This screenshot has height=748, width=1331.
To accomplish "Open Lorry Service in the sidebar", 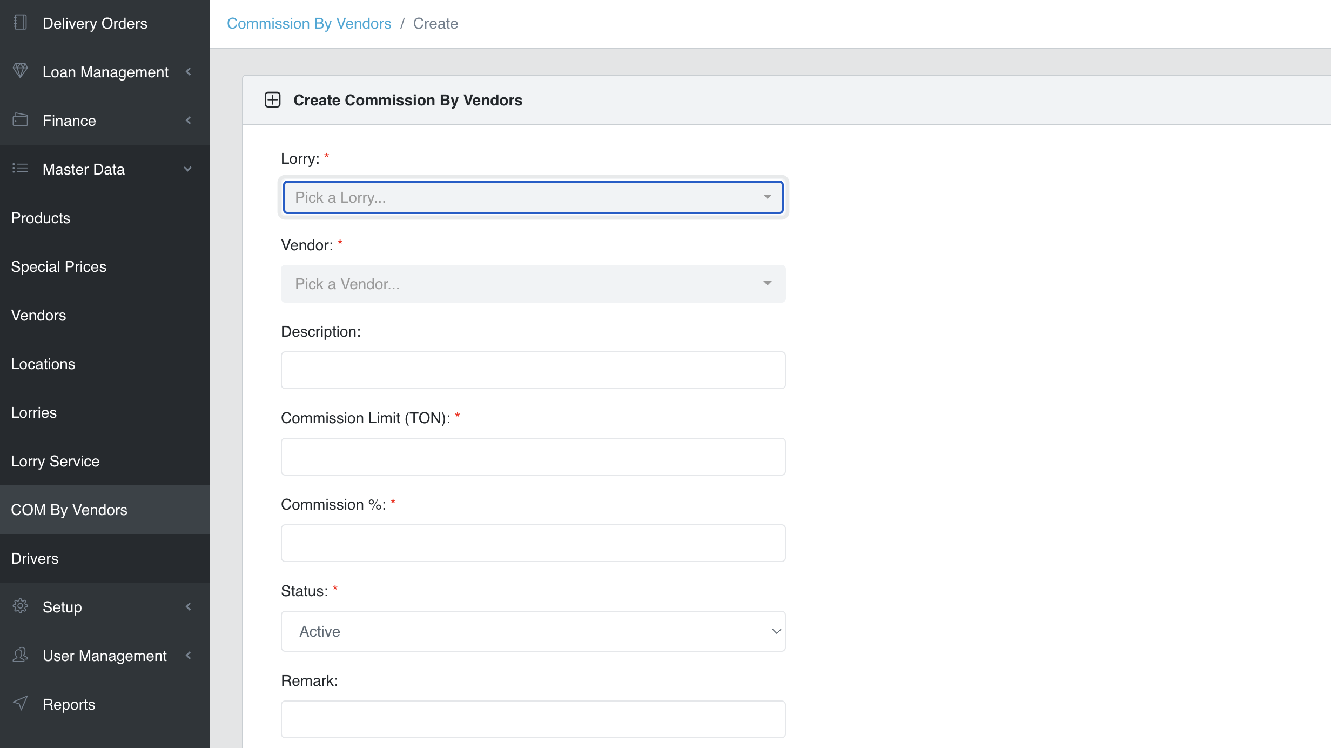I will (x=55, y=461).
